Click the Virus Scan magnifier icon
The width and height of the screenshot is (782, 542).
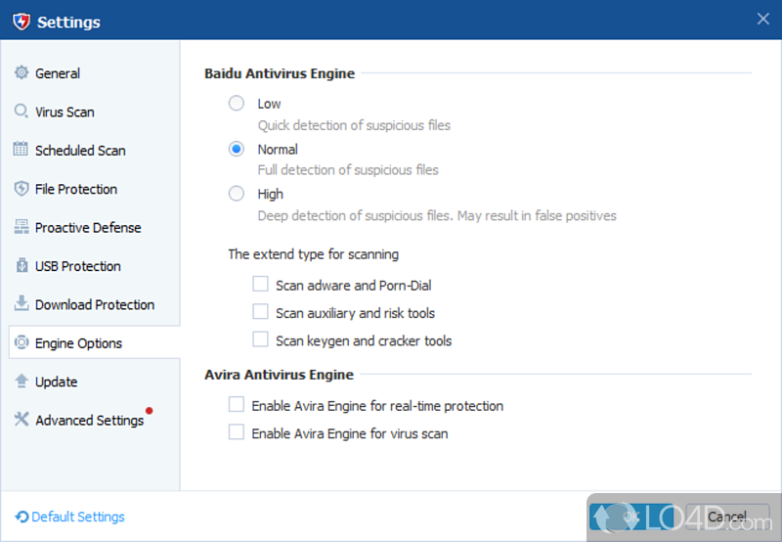(22, 112)
